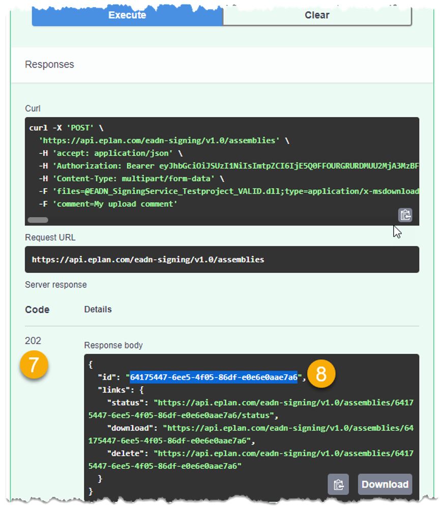The height and width of the screenshot is (508, 440).
Task: Click the Response body label
Action: tap(113, 345)
